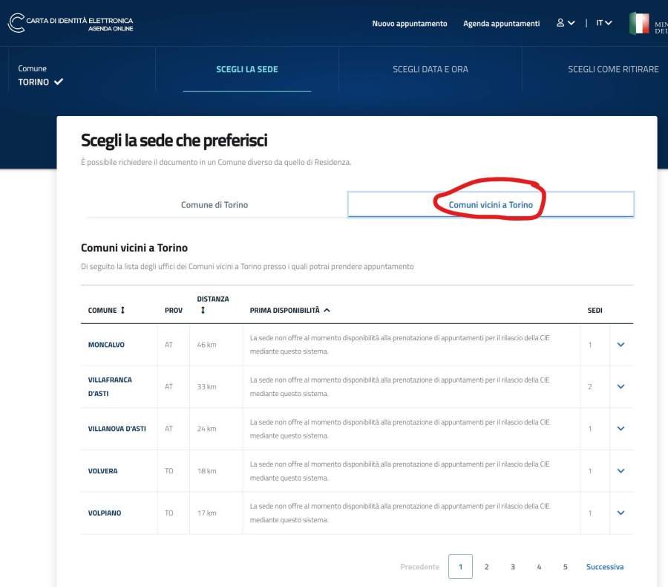Sort table by Comune column arrows
This screenshot has width=668, height=587.
click(122, 311)
